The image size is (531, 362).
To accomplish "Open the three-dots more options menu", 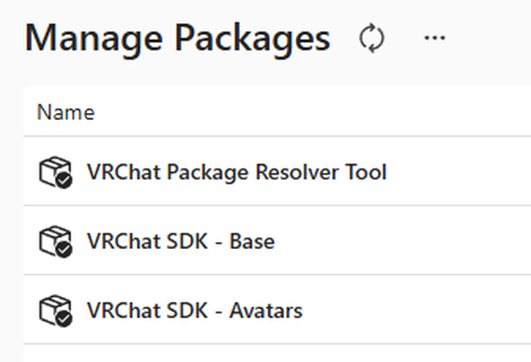I will coord(434,38).
